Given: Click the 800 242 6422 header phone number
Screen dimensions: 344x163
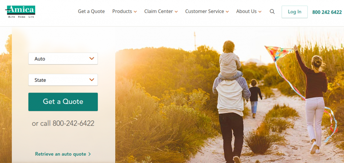Looking at the screenshot, I should coord(327,12).
